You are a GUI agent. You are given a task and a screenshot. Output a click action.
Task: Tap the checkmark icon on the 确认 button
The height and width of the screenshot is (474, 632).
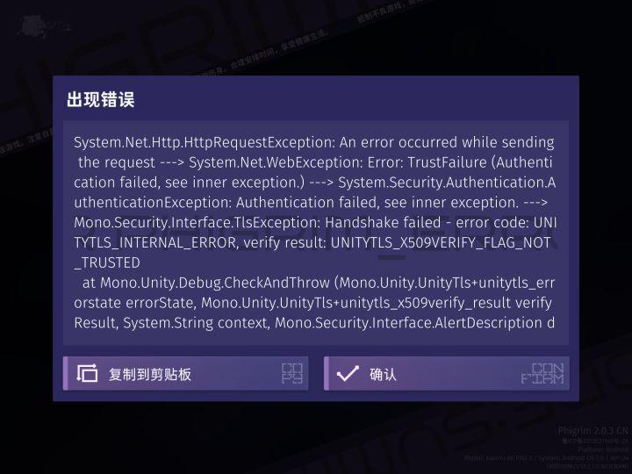point(348,373)
